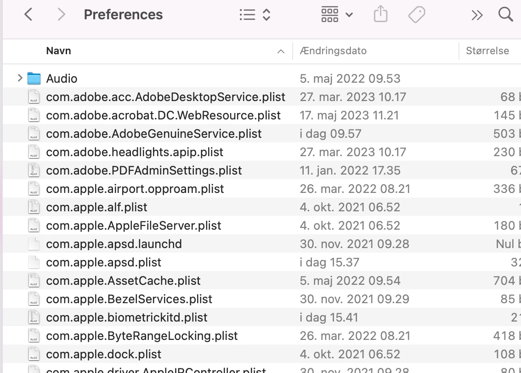Click the Preferences window title

click(123, 15)
